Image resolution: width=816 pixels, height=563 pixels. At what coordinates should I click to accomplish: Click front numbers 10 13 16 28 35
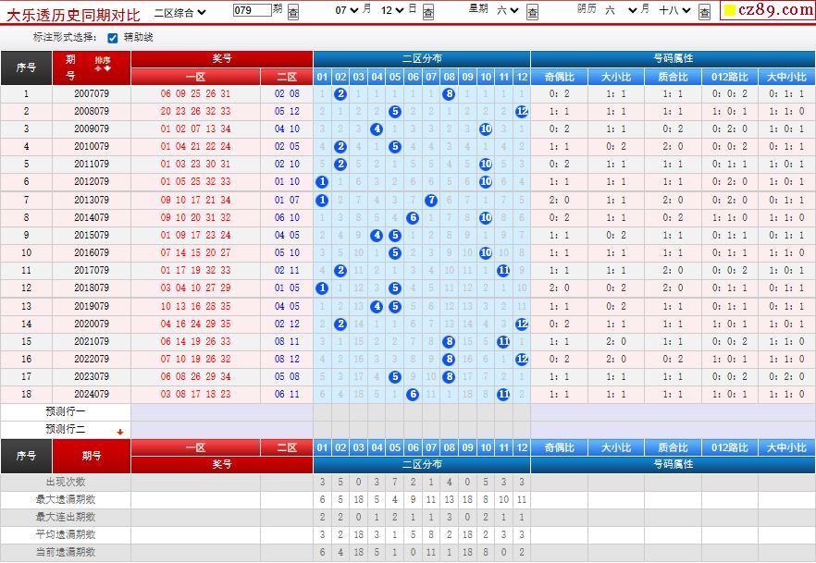(x=196, y=307)
